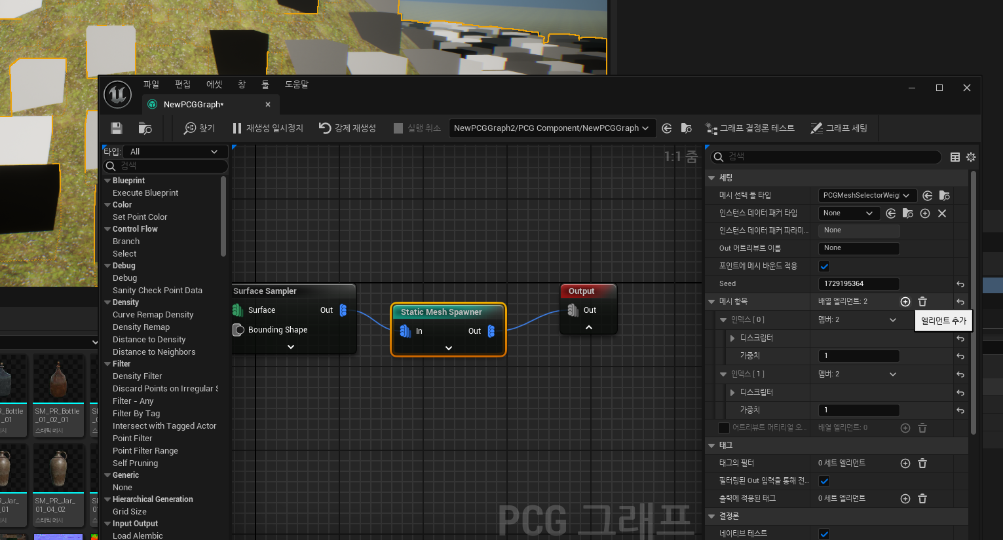
Task: Run the 그래프 결정론 테스트 determinism test
Action: pos(750,128)
